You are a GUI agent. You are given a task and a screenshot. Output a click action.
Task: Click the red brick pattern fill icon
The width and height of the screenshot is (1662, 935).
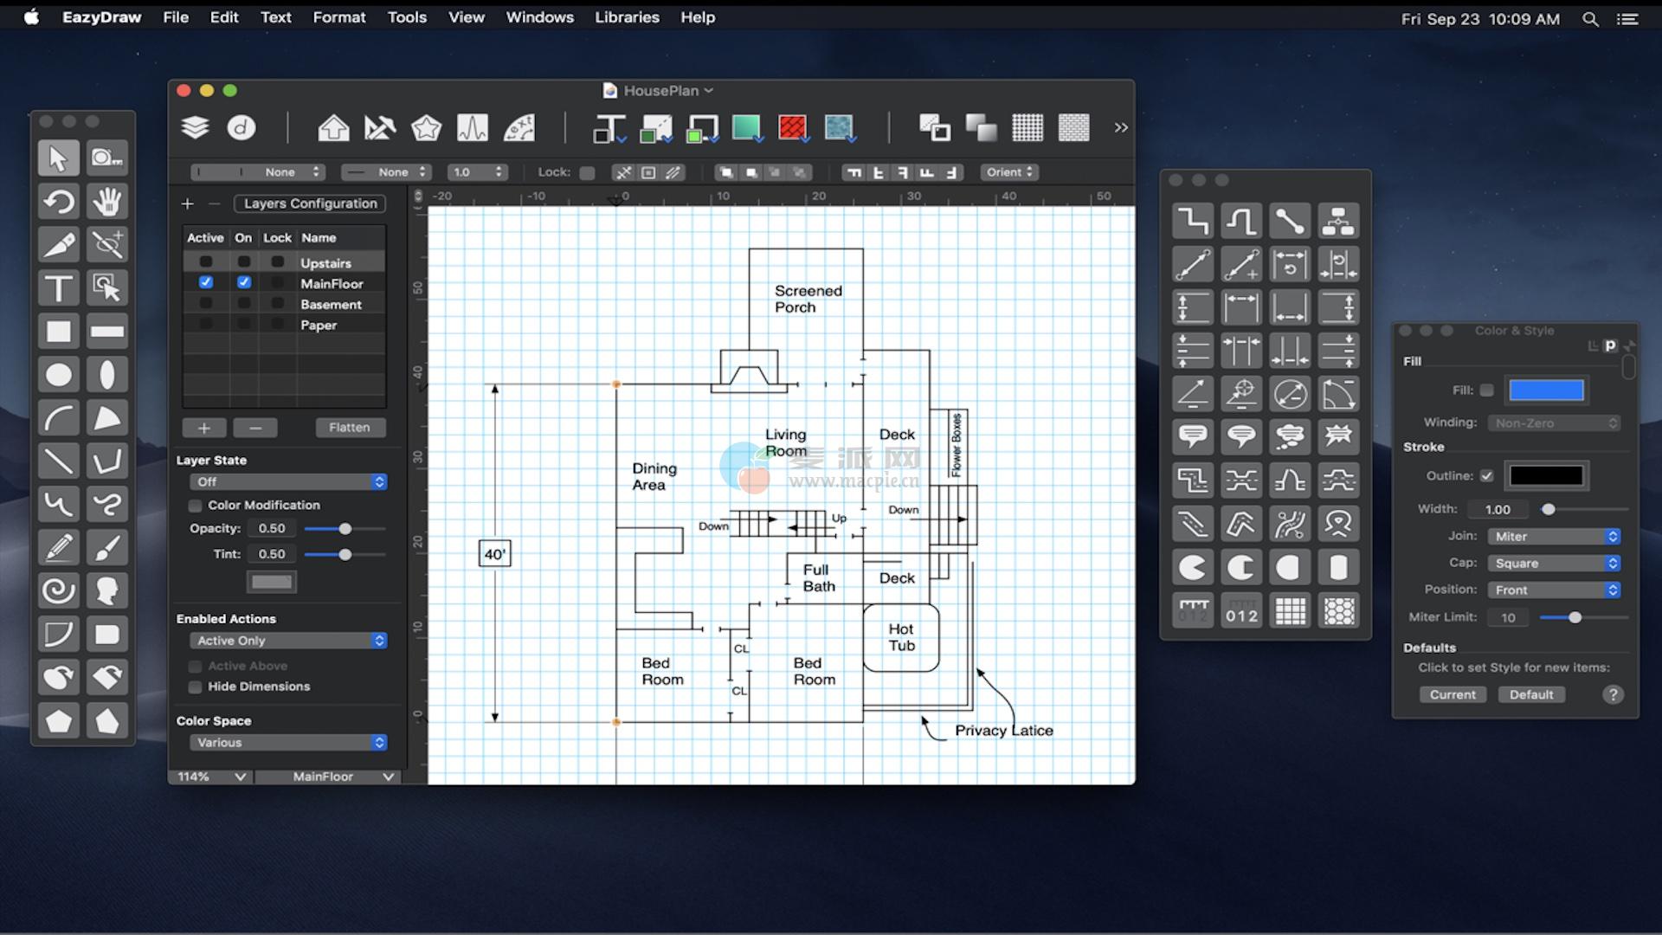point(792,127)
